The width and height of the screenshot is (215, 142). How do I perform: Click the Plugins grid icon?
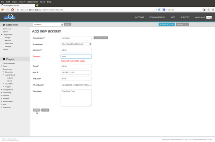pyautogui.click(x=4, y=59)
